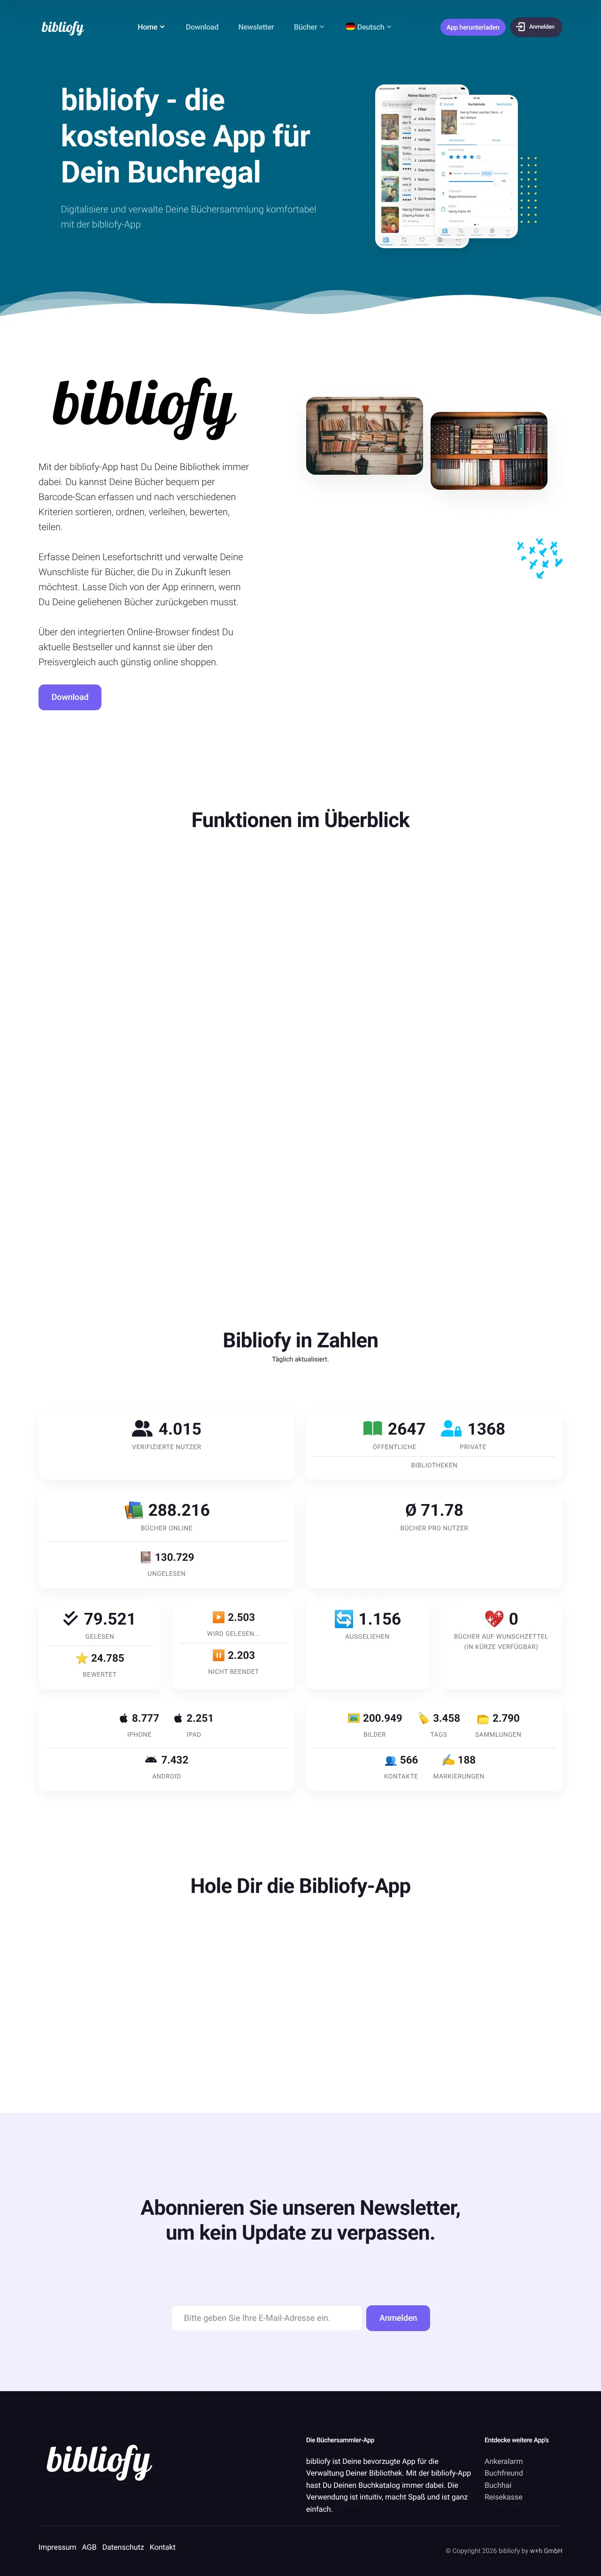Open the Bücher dropdown menu

click(x=308, y=27)
